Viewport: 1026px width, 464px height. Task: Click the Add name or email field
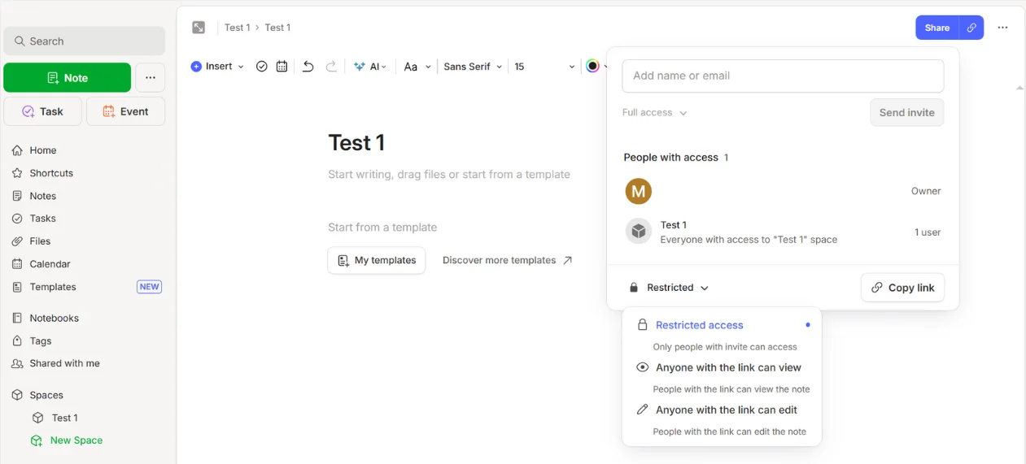point(782,76)
